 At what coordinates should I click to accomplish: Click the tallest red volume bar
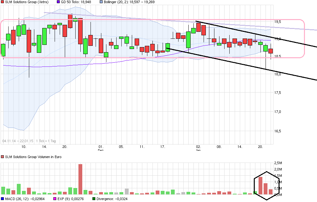[80, 179]
